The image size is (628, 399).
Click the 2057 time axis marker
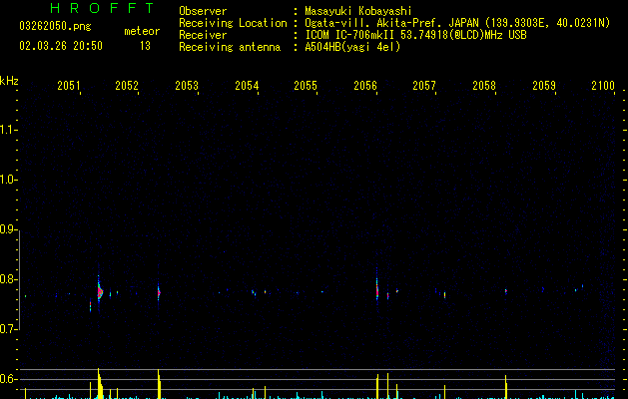click(424, 86)
